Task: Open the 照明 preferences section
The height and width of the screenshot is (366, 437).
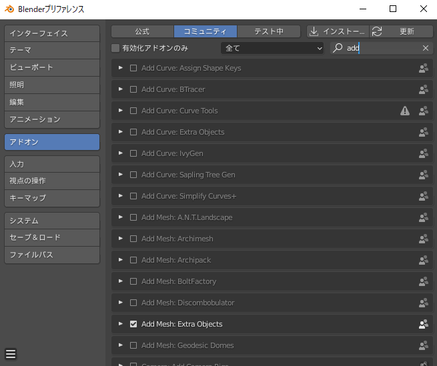Action: point(52,85)
